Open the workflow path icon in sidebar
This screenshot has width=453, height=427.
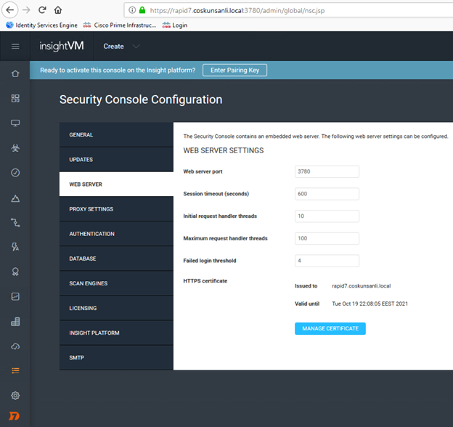point(15,222)
